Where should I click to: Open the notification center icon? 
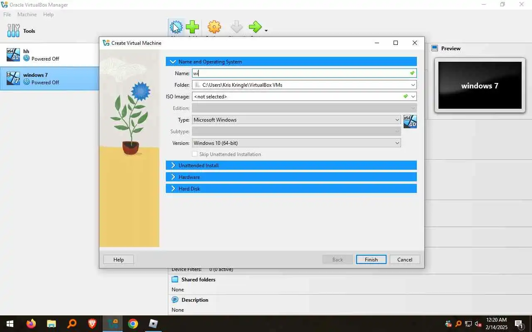[x=519, y=324]
